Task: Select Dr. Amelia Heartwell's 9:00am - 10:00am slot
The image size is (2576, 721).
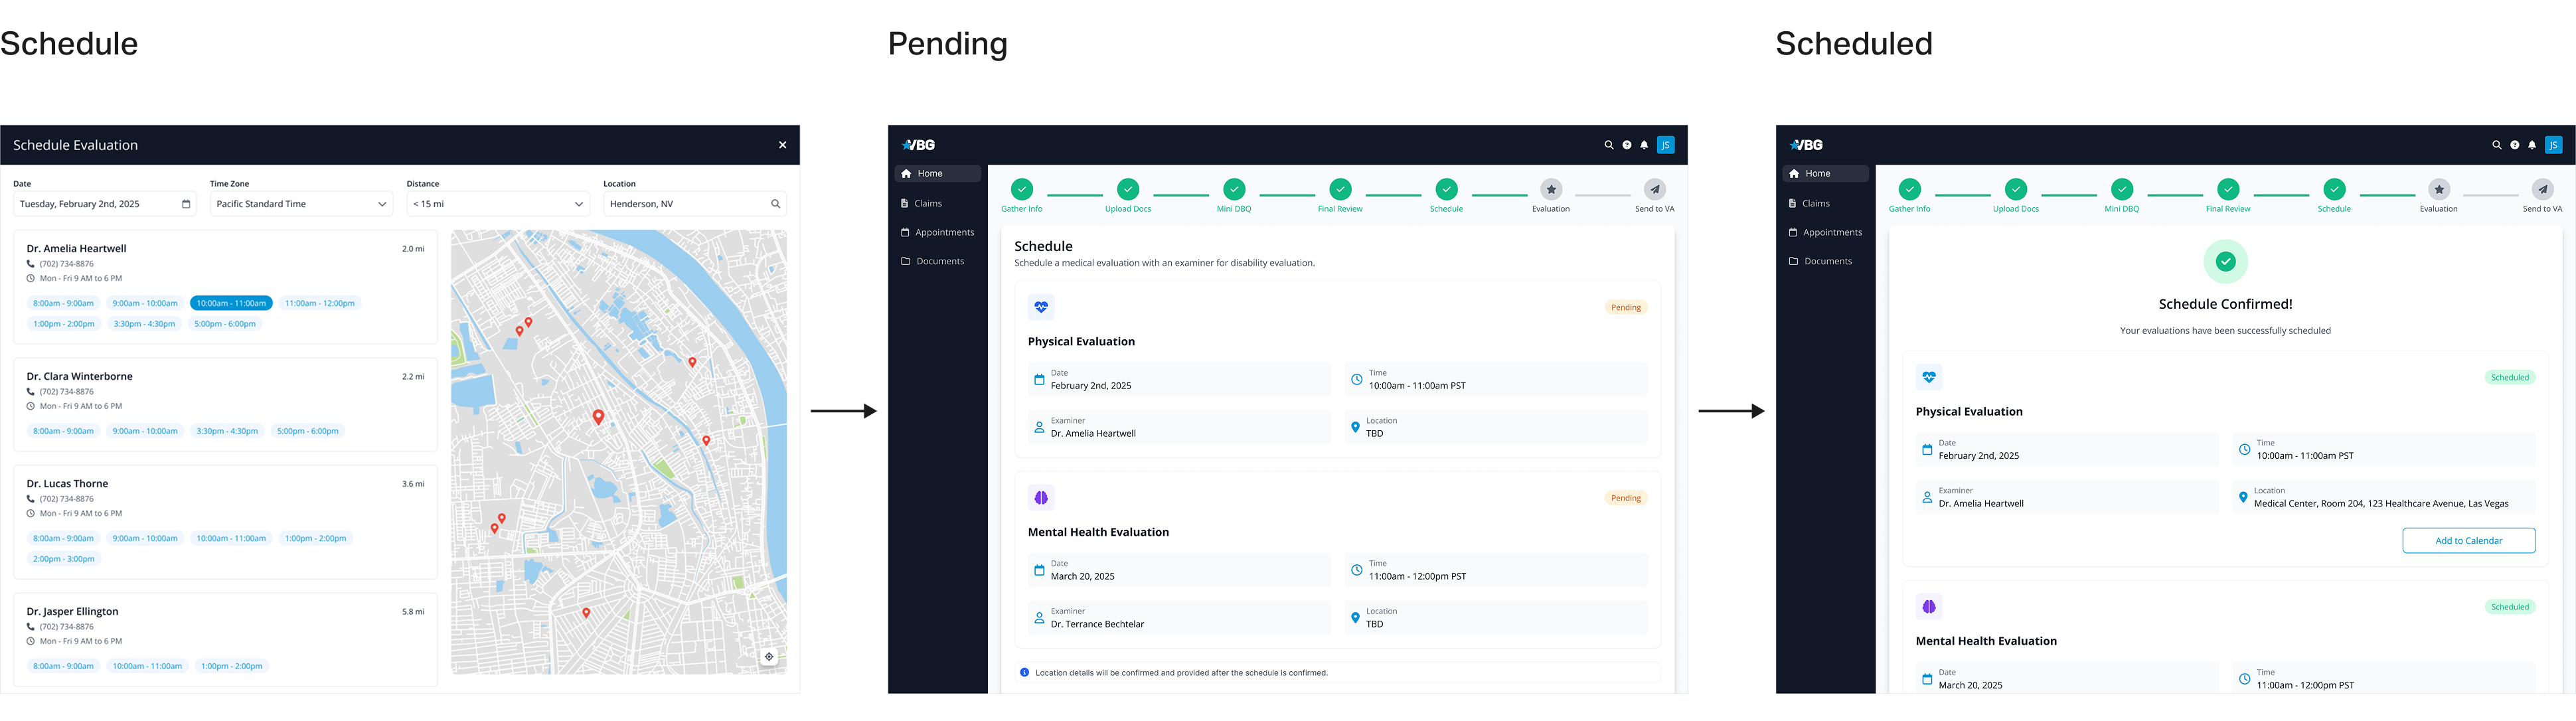Action: (145, 303)
